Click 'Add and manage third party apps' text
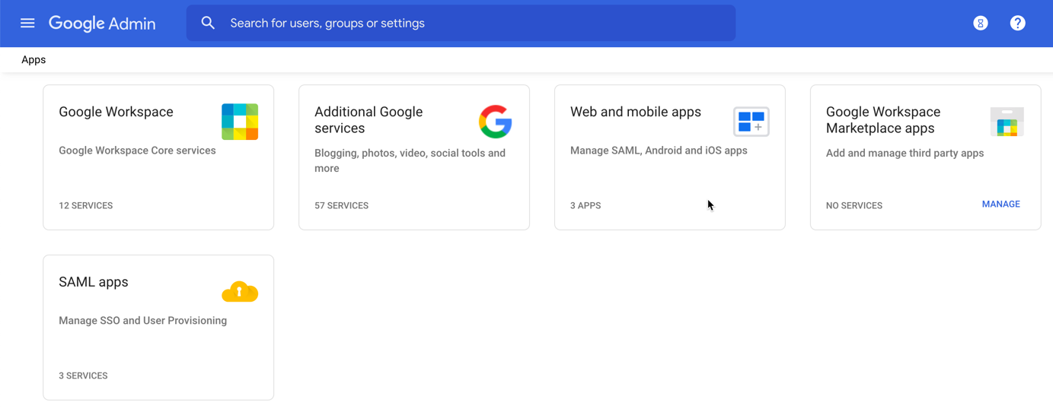 pos(905,154)
